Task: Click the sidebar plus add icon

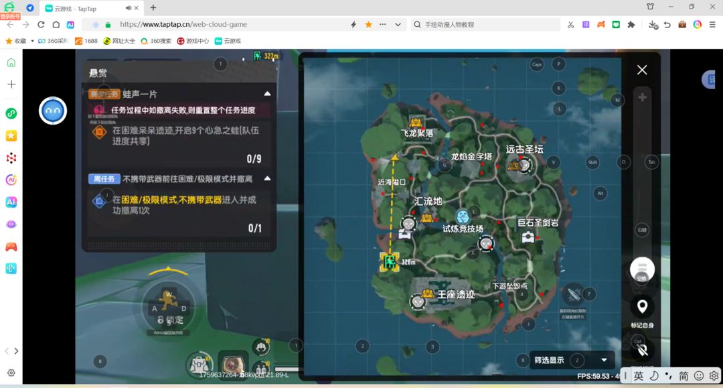Action: pos(11,84)
